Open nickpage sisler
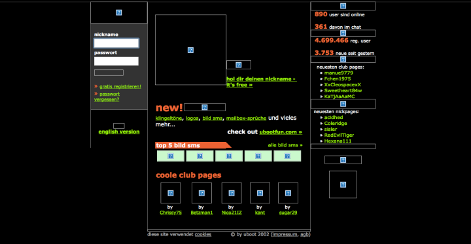Screen dimensions: 471x244 pos(330,130)
